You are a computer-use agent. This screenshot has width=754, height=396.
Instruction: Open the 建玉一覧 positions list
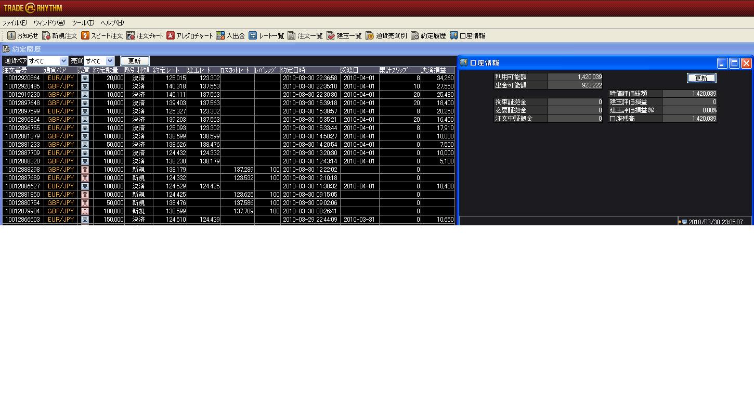tap(344, 36)
